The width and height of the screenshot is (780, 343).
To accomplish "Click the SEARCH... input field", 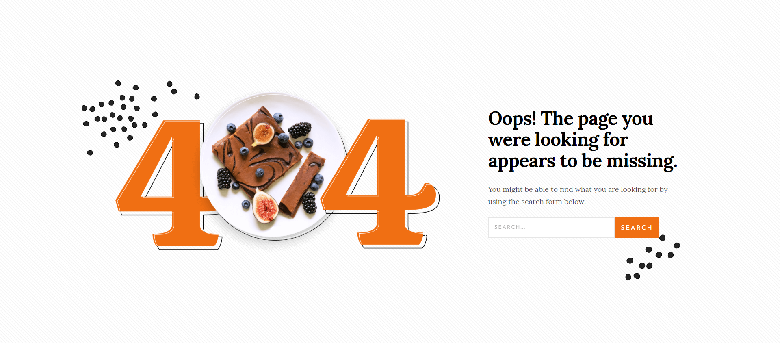I will point(551,228).
